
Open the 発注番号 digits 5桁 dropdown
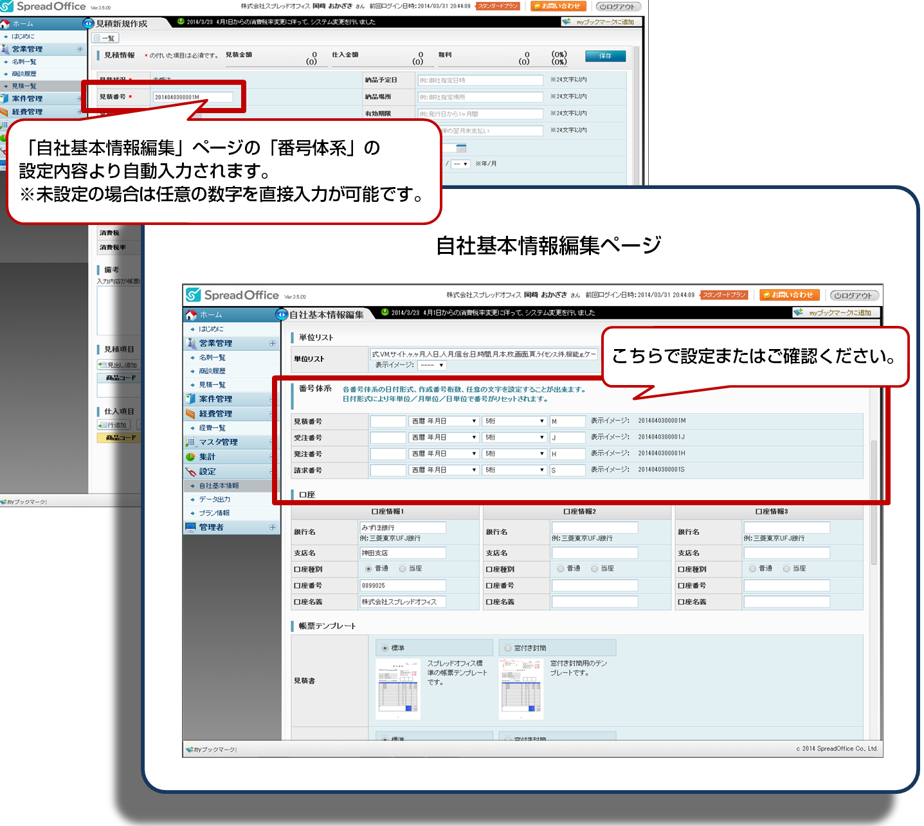[x=514, y=454]
